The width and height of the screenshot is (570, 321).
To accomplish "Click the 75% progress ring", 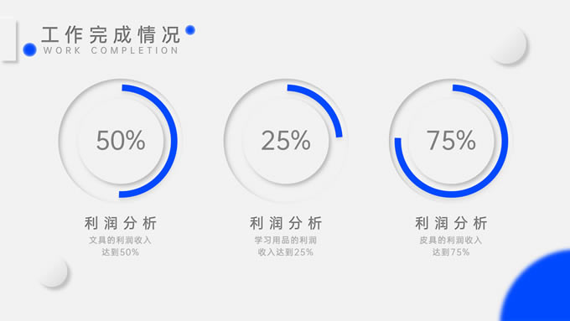I will (x=451, y=140).
